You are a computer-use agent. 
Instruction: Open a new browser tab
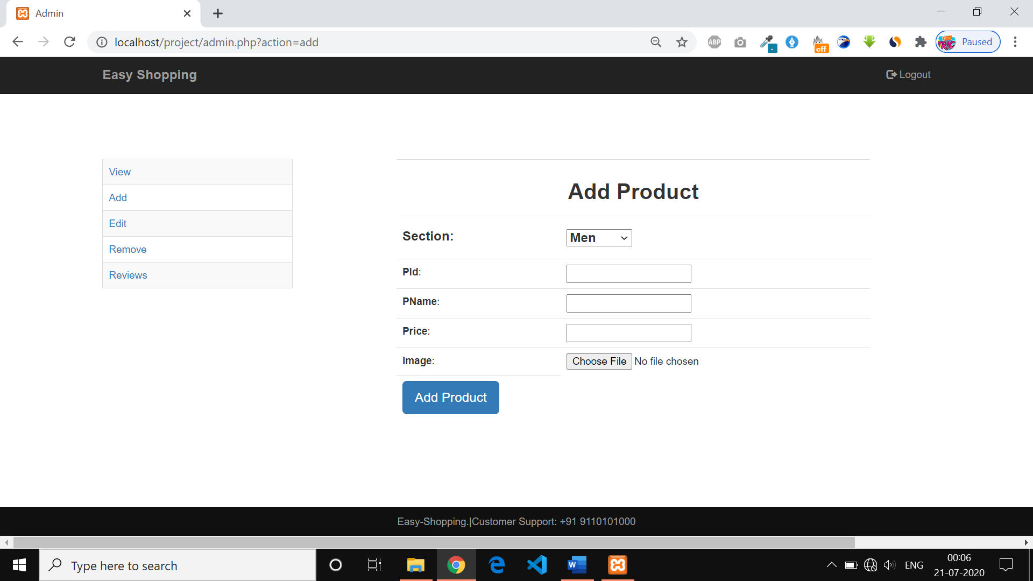point(217,13)
